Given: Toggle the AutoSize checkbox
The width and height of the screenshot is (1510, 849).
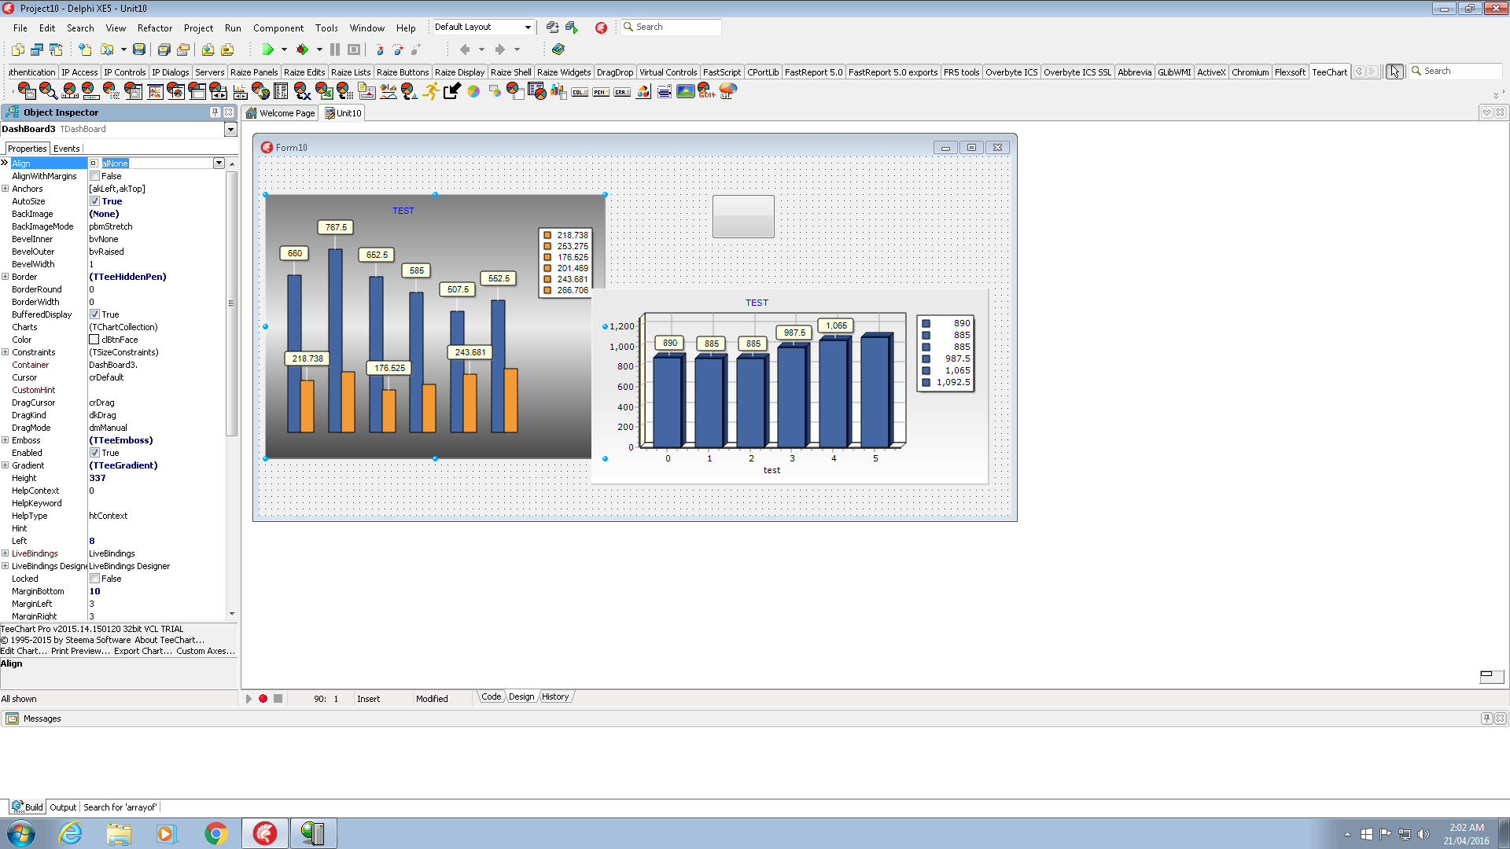Looking at the screenshot, I should tap(94, 201).
